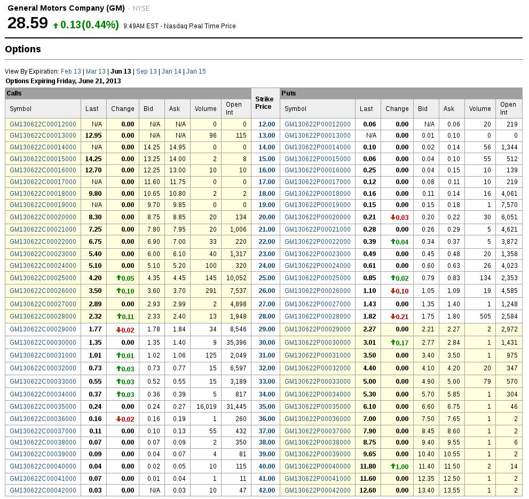The width and height of the screenshot is (529, 499).
Task: Open put option GM130622P00030000
Action: click(x=318, y=343)
